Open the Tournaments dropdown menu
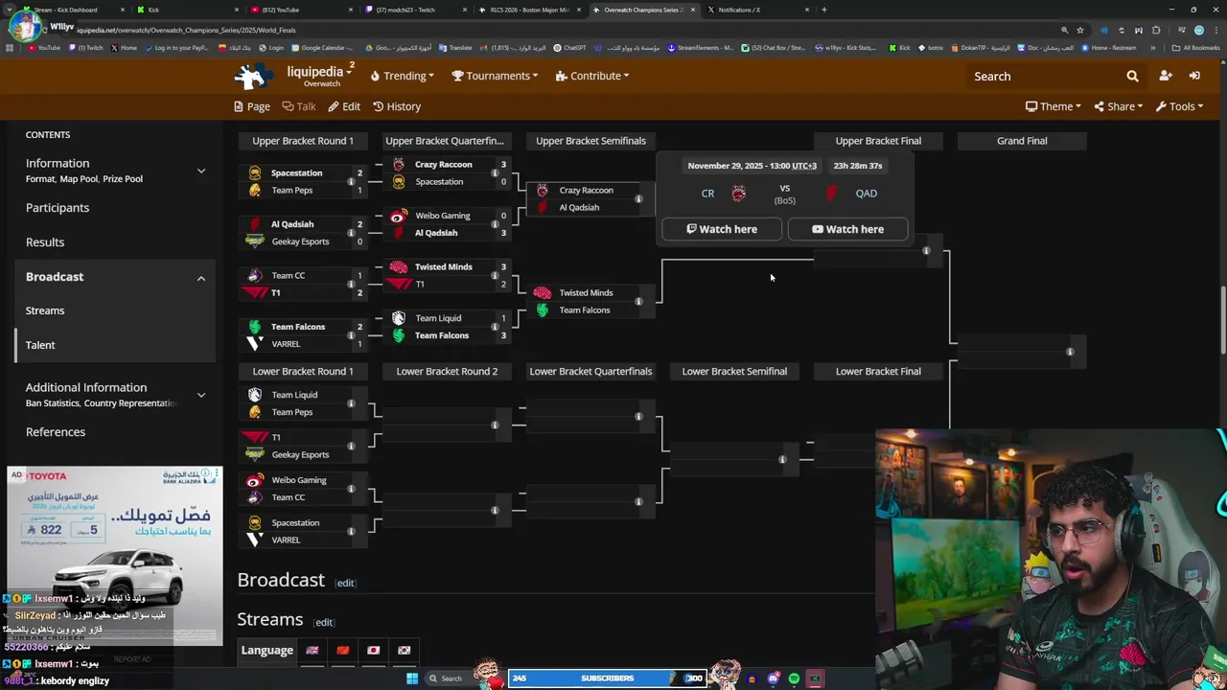Viewport: 1227px width, 690px height. coord(497,76)
